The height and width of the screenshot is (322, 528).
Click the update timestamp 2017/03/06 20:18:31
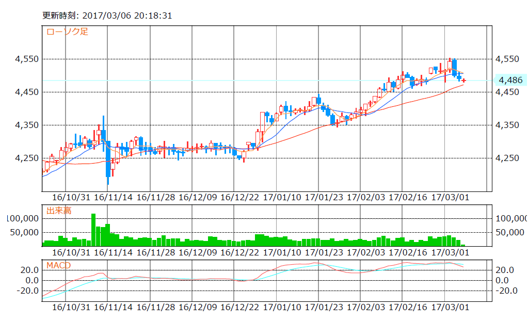click(x=127, y=15)
